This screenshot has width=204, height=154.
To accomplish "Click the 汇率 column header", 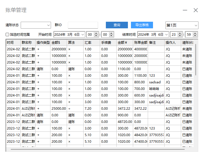I will [x=91, y=43].
